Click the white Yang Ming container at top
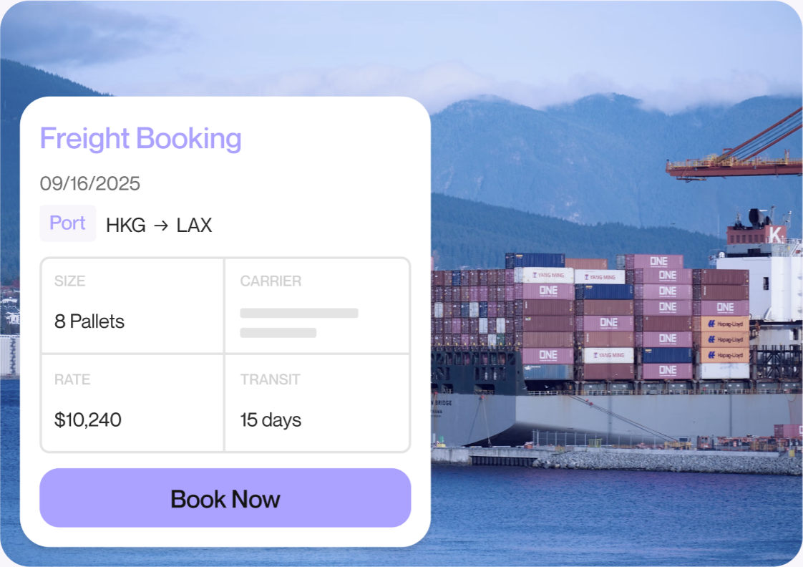Viewport: 803px width, 567px height. point(547,276)
